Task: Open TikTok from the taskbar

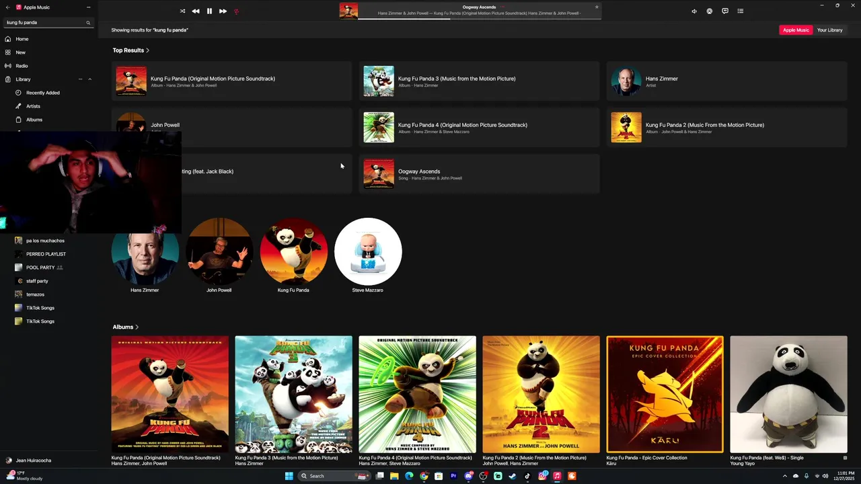Action: click(x=527, y=476)
